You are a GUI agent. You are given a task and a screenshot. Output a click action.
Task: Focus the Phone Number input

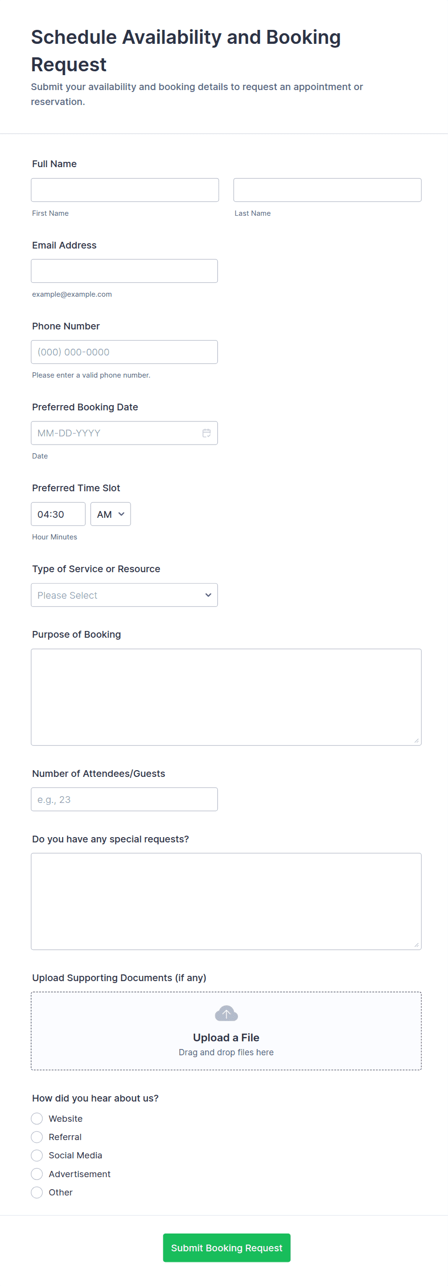pos(124,352)
